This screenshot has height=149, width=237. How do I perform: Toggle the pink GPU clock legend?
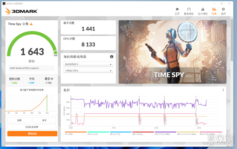pyautogui.click(x=211, y=133)
